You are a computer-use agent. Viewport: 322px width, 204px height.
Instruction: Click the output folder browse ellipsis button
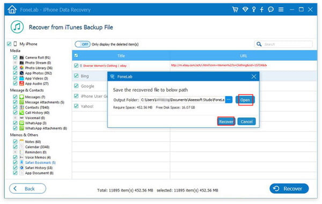(229, 100)
